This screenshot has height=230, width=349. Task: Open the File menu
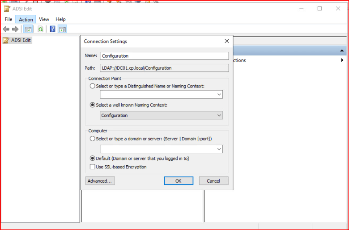(x=9, y=19)
